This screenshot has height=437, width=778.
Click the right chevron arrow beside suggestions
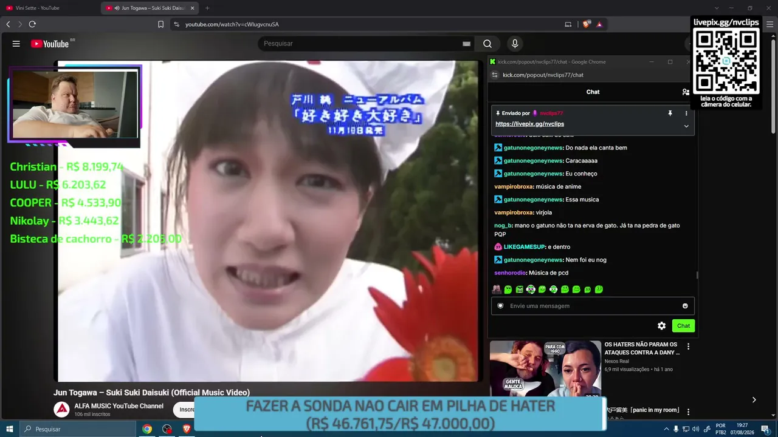click(754, 400)
